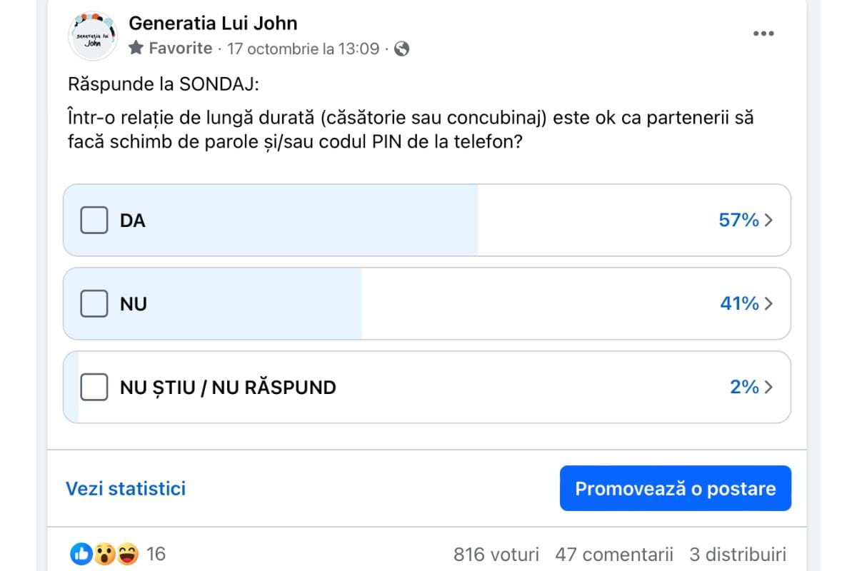Click the Favorite star icon
Image resolution: width=857 pixels, height=571 pixels.
pyautogui.click(x=136, y=49)
